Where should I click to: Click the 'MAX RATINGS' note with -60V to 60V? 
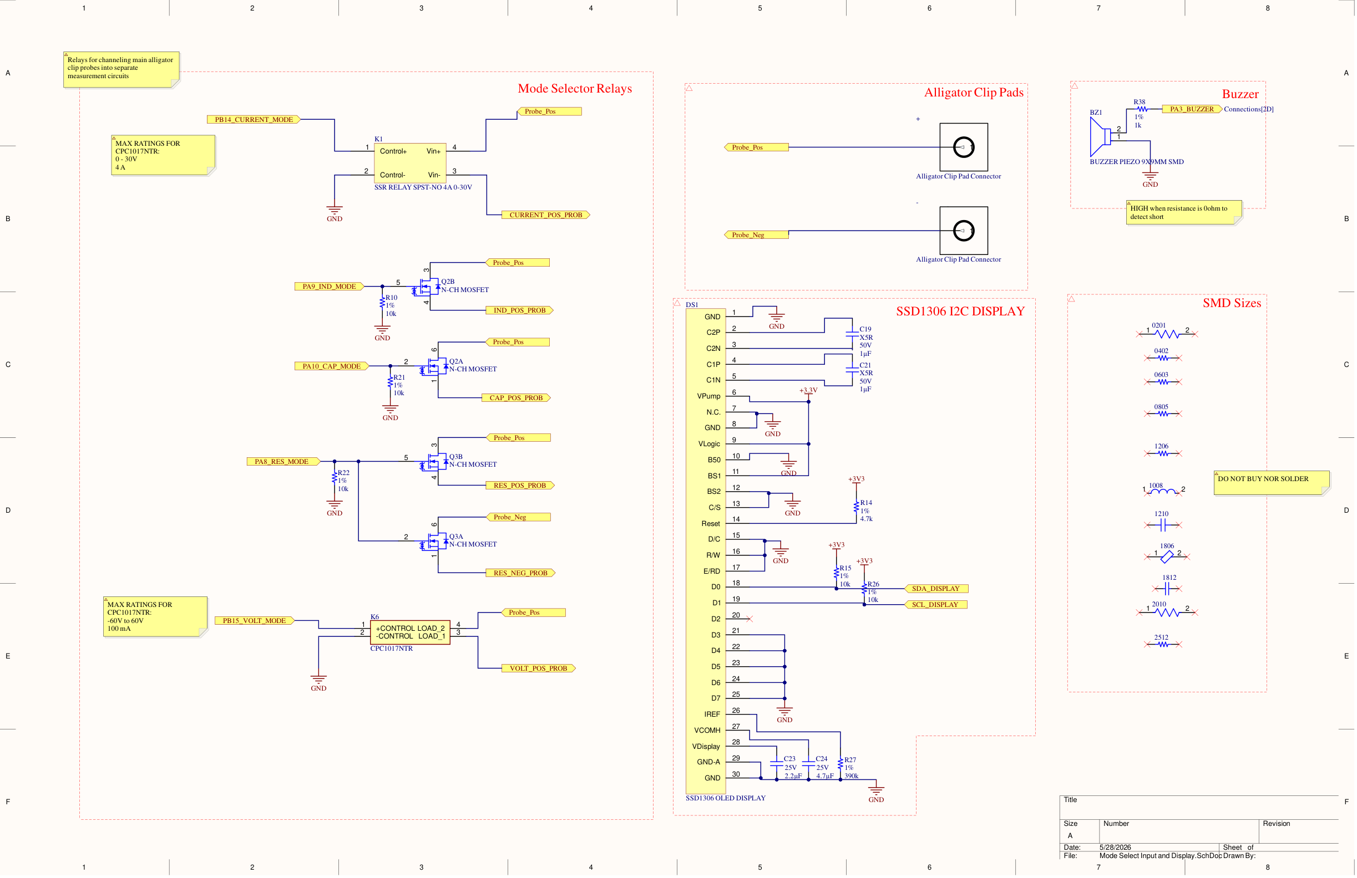155,616
